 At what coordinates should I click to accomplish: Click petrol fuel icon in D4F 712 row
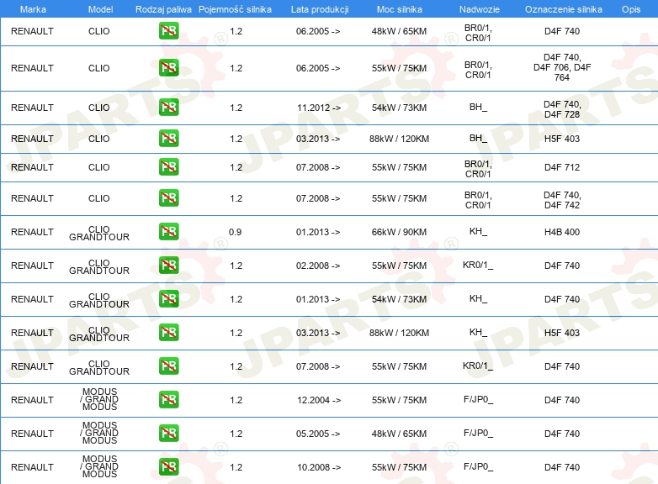(x=168, y=167)
